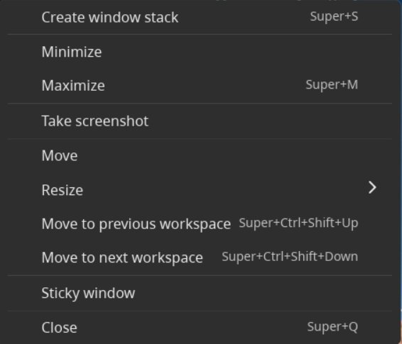Click divider line between Maximize and Take screenshot
This screenshot has width=402, height=344.
pos(200,104)
